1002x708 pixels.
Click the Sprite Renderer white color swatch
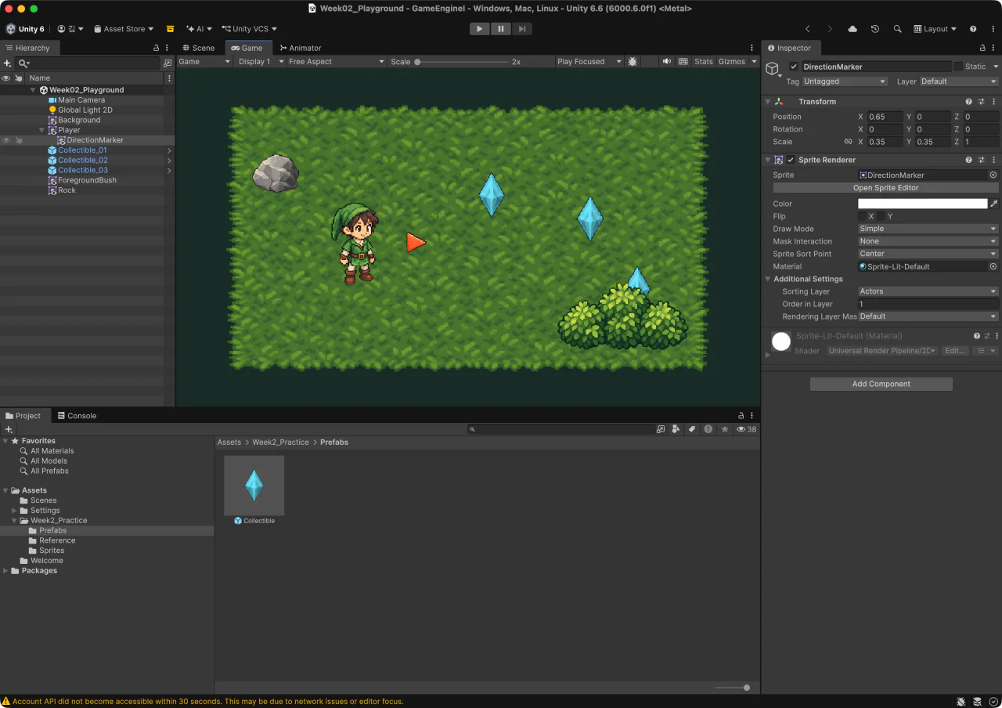923,204
